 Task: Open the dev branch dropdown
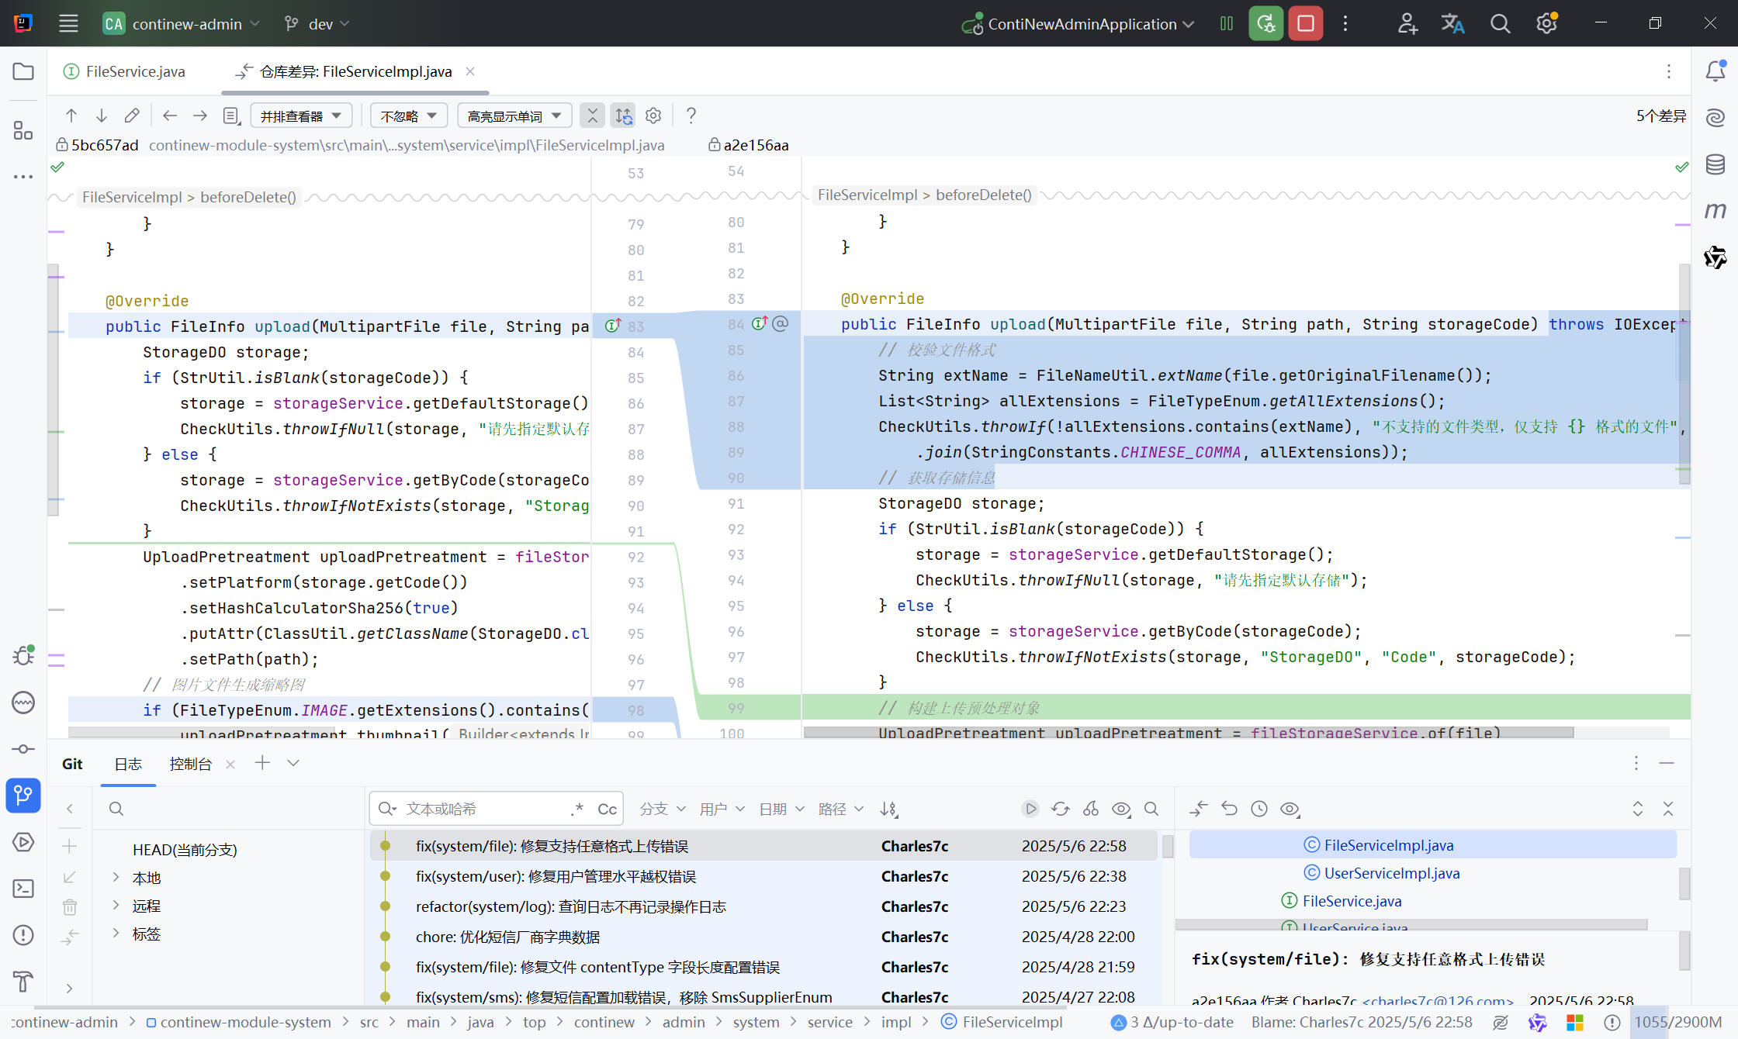tap(318, 24)
